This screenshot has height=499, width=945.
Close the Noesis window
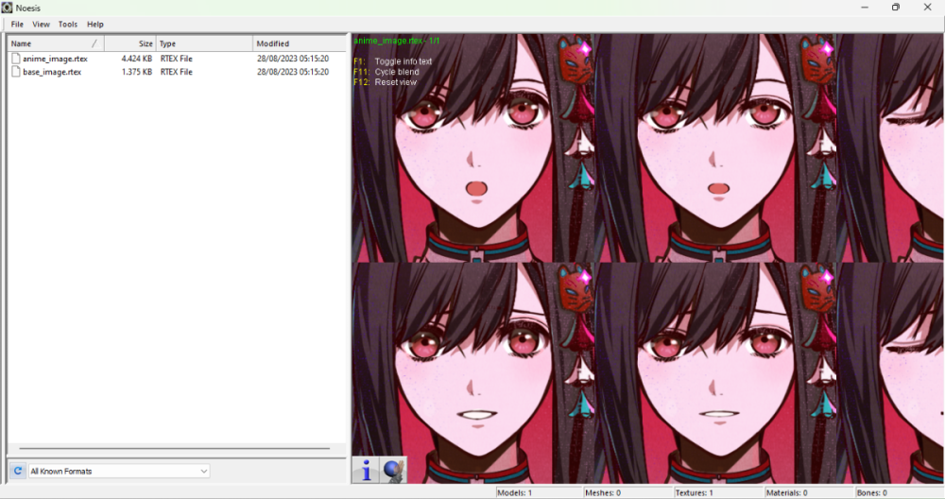928,8
